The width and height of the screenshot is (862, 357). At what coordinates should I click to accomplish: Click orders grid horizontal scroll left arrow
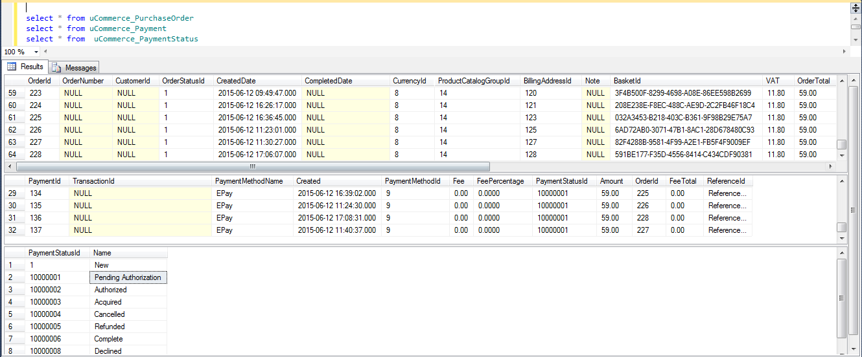pos(9,167)
